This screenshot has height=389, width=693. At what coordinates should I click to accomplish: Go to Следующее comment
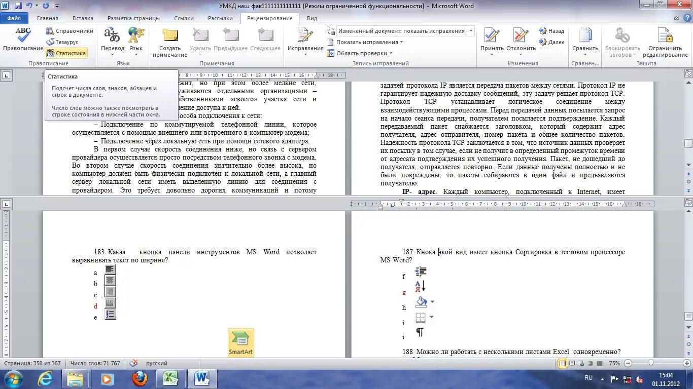265,40
